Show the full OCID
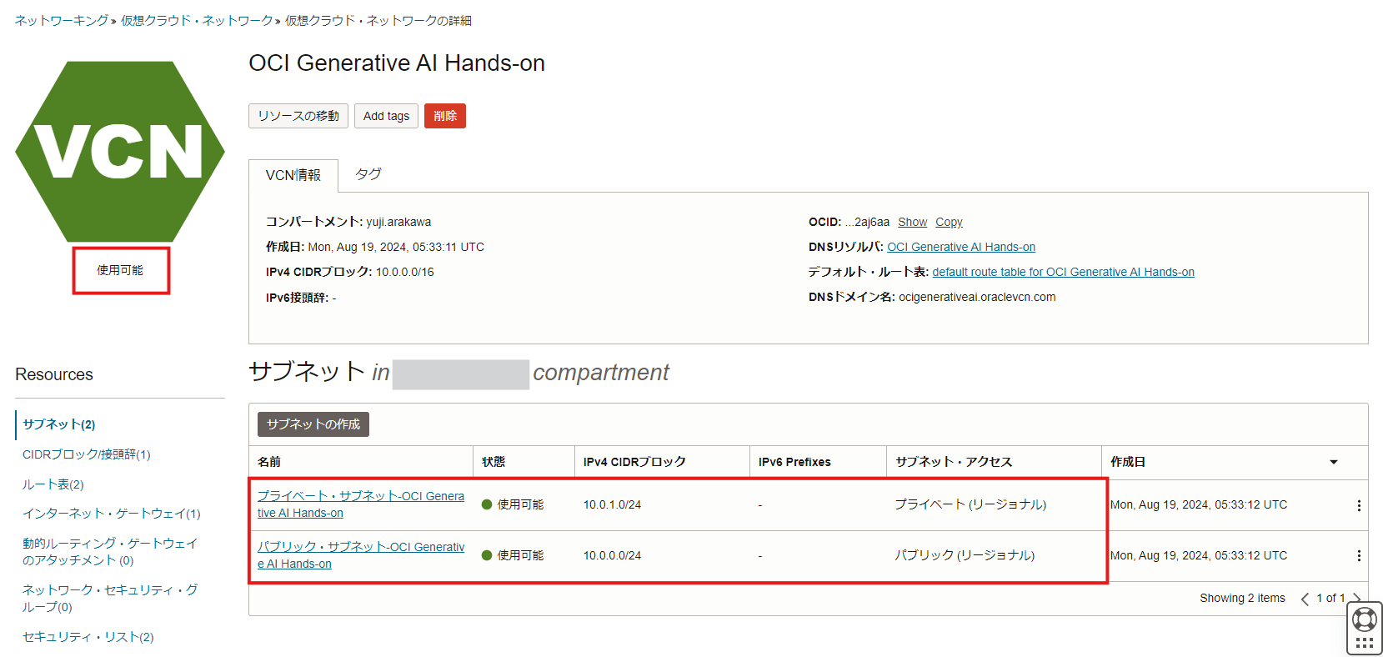 point(912,222)
